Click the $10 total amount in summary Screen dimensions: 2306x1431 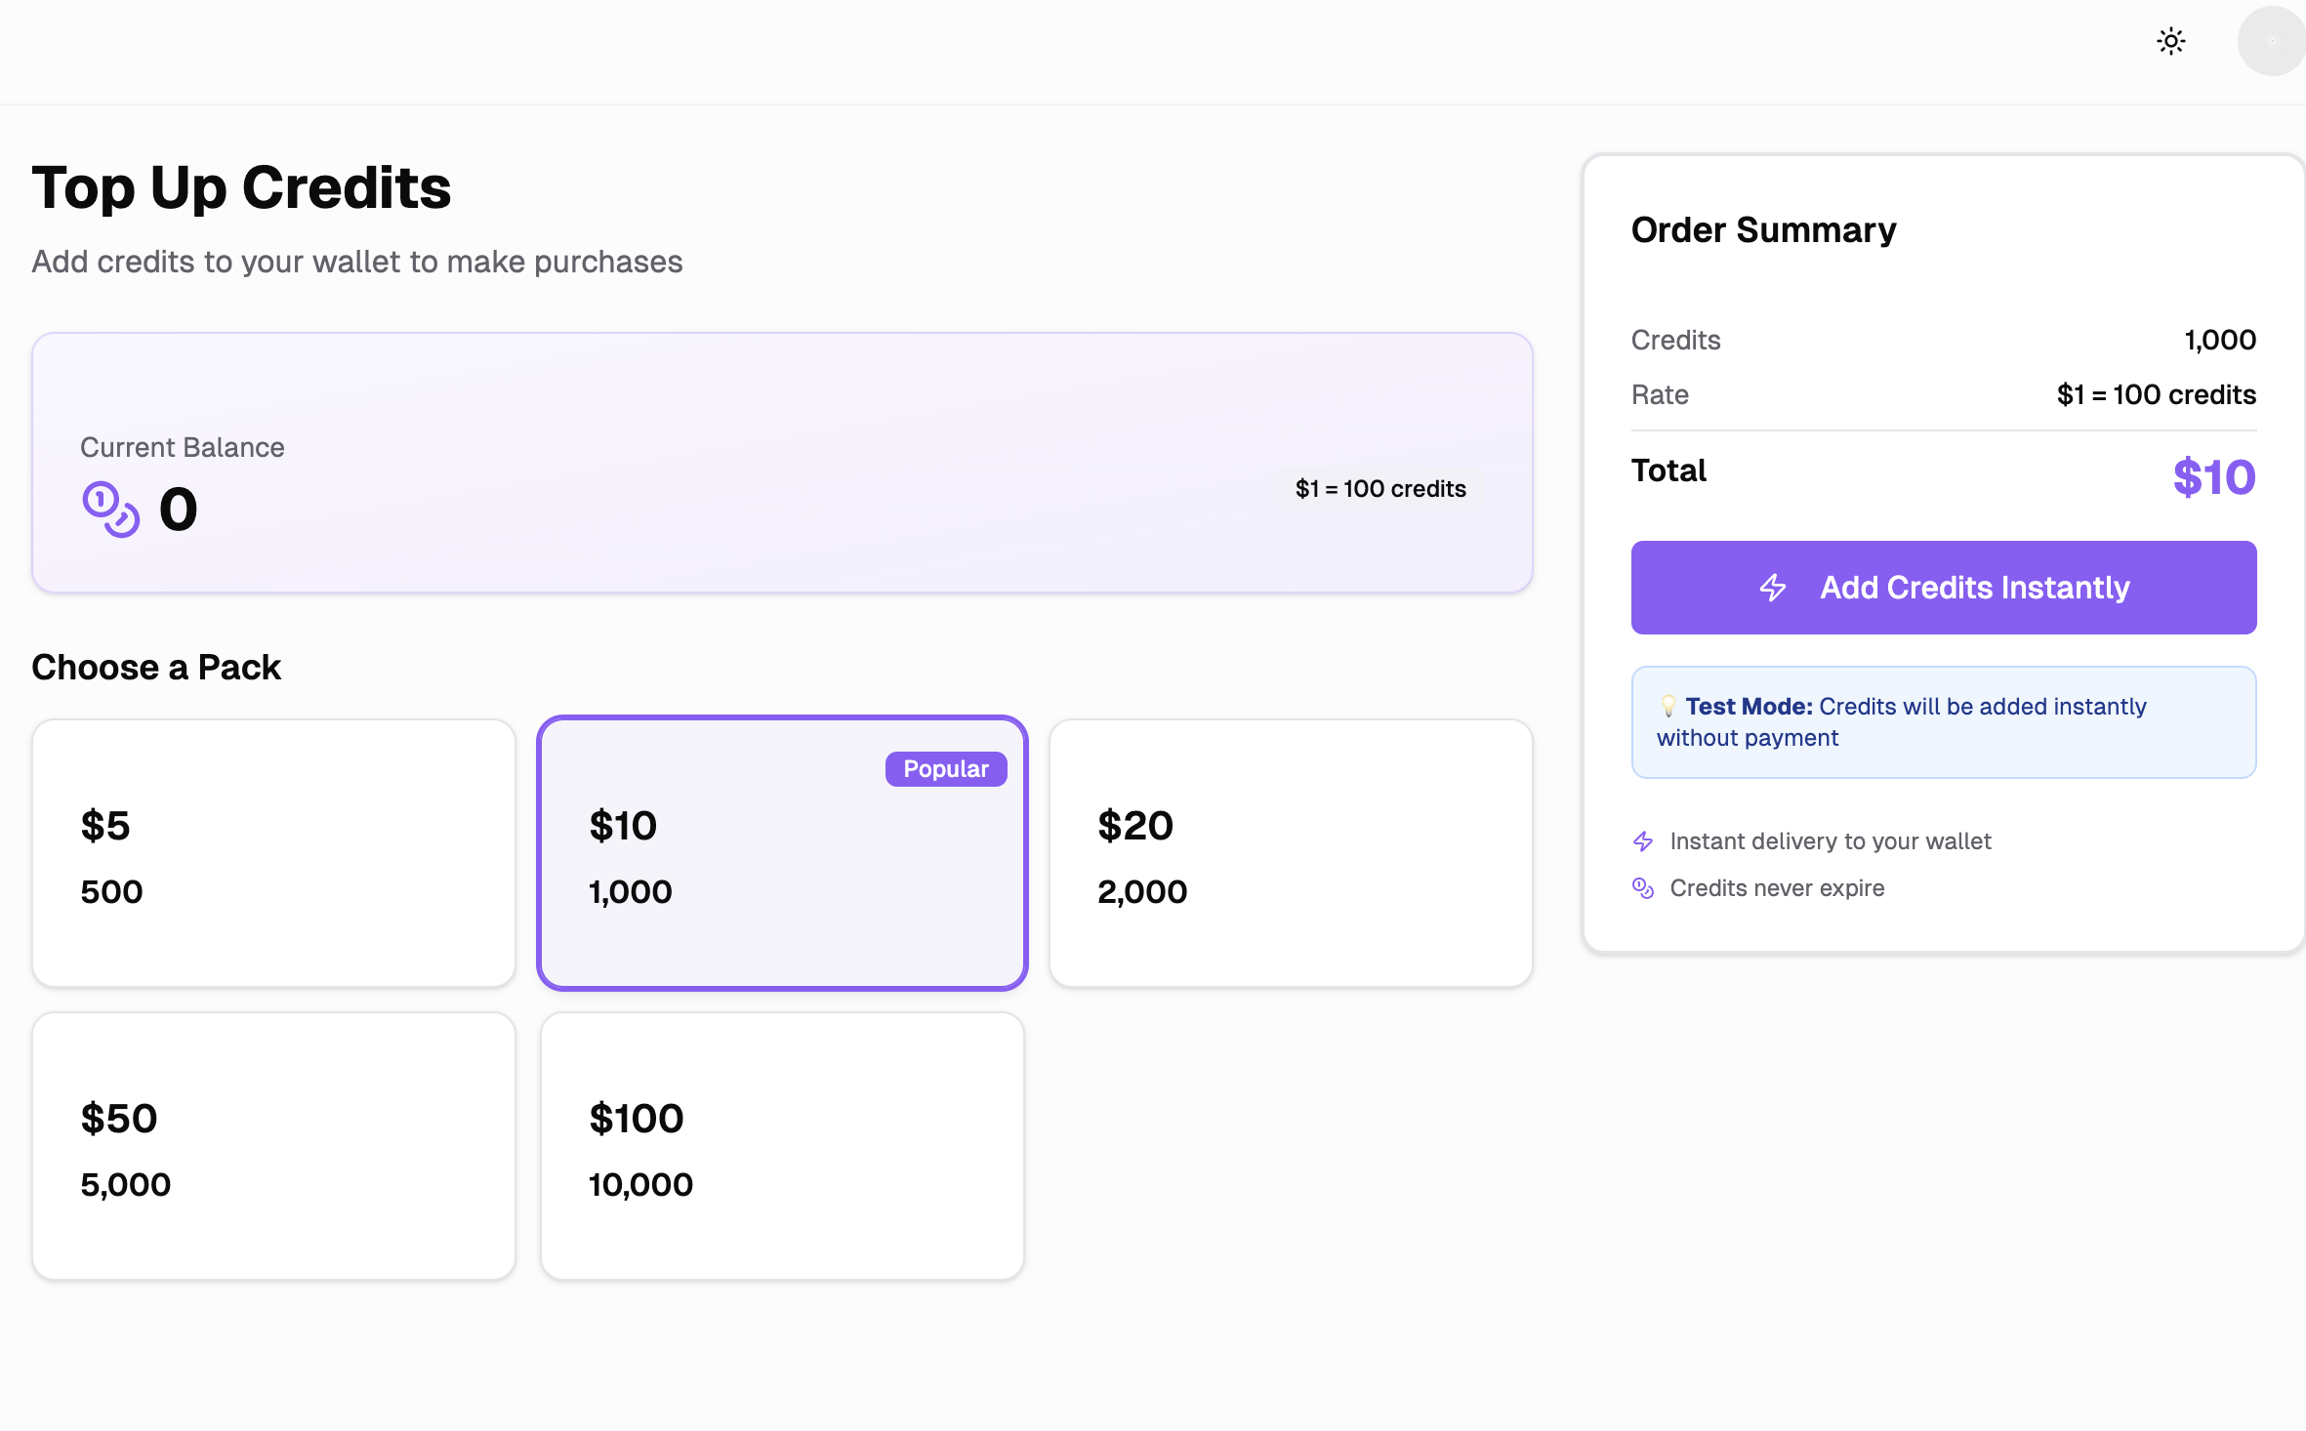(2213, 477)
